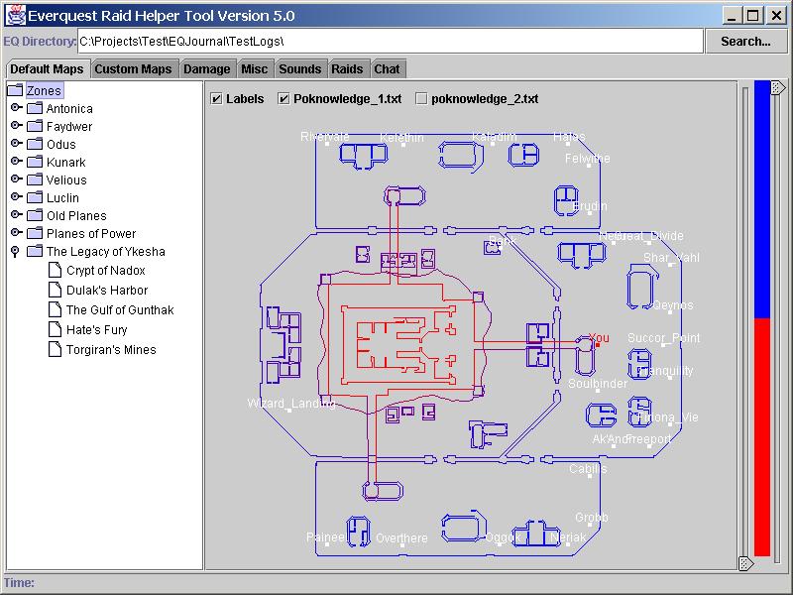Click the Java app icon in title bar
Screen dimensions: 793x595
tap(15, 15)
